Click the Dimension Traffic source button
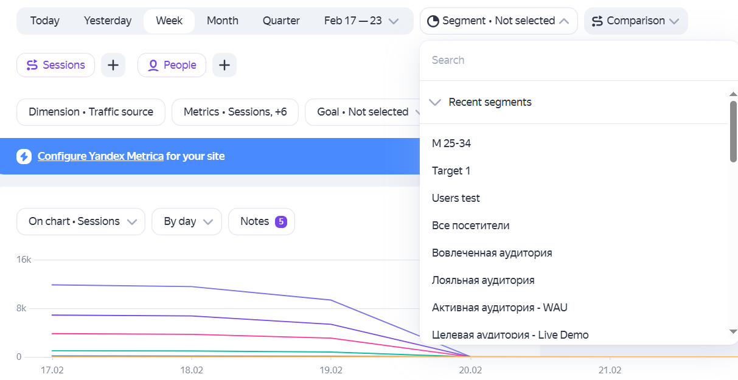Image resolution: width=738 pixels, height=380 pixels. click(91, 112)
